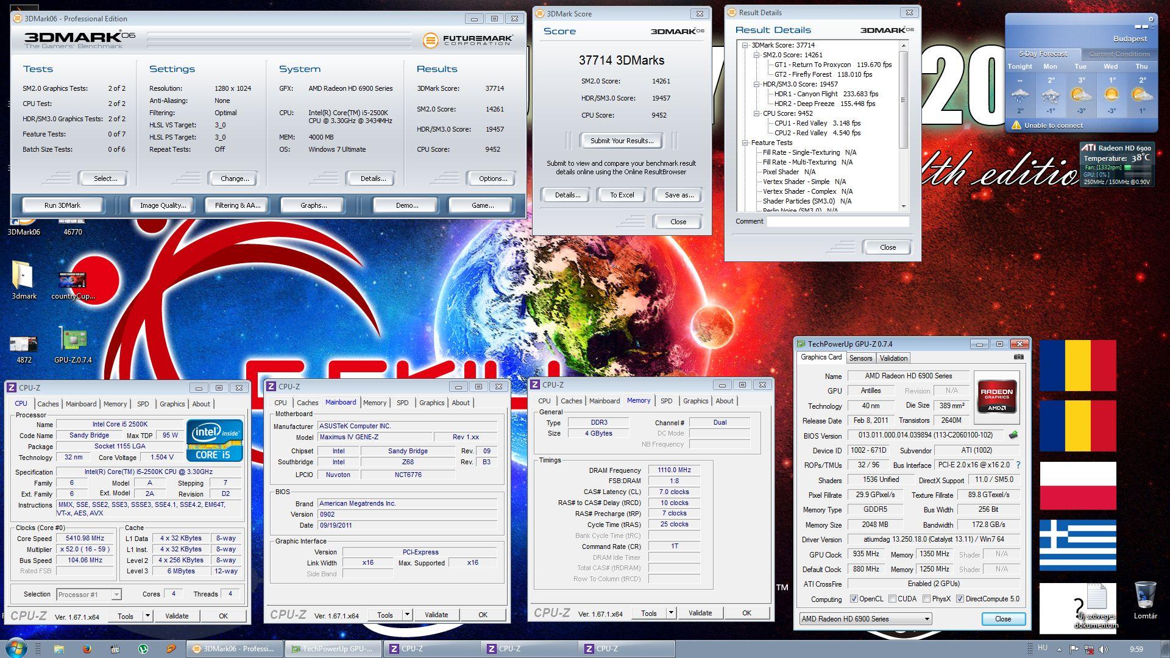Open the 46770 desktop icon
The image size is (1170, 658).
click(73, 227)
